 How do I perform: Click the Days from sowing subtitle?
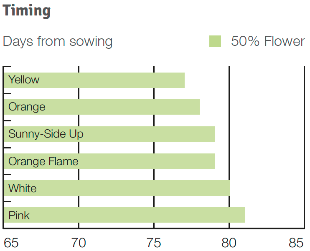pyautogui.click(x=58, y=42)
